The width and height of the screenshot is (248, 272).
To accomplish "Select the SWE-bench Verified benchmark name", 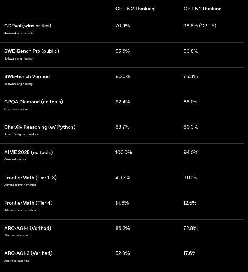I will (27, 77).
